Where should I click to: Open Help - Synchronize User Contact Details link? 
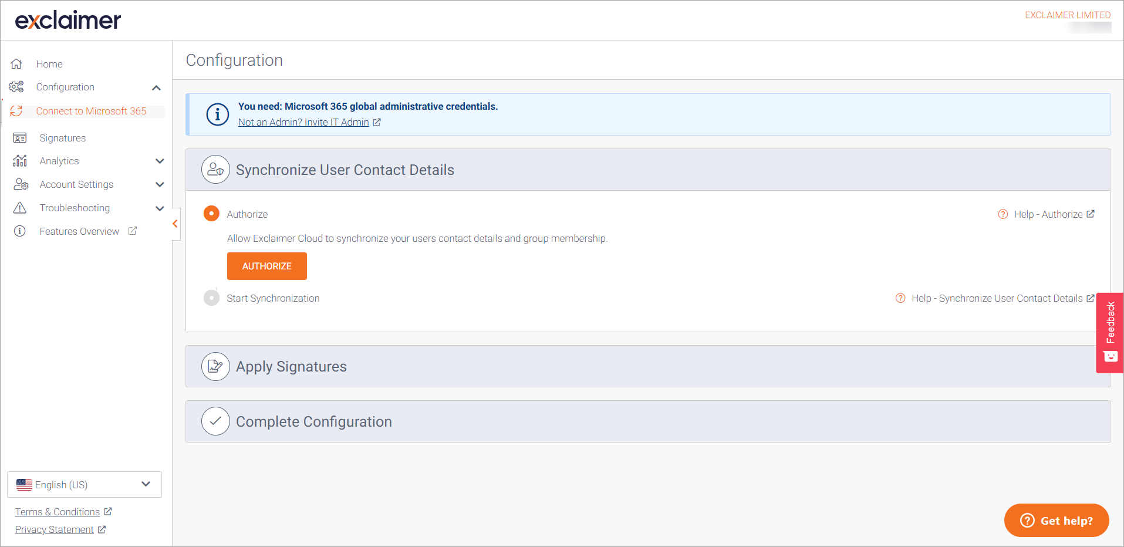coord(997,298)
